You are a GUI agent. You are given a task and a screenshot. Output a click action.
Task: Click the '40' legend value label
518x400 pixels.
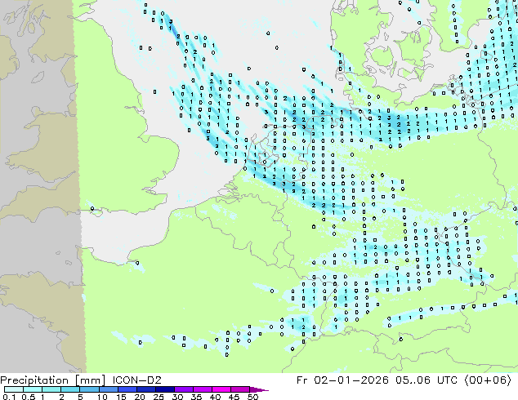[215, 397]
